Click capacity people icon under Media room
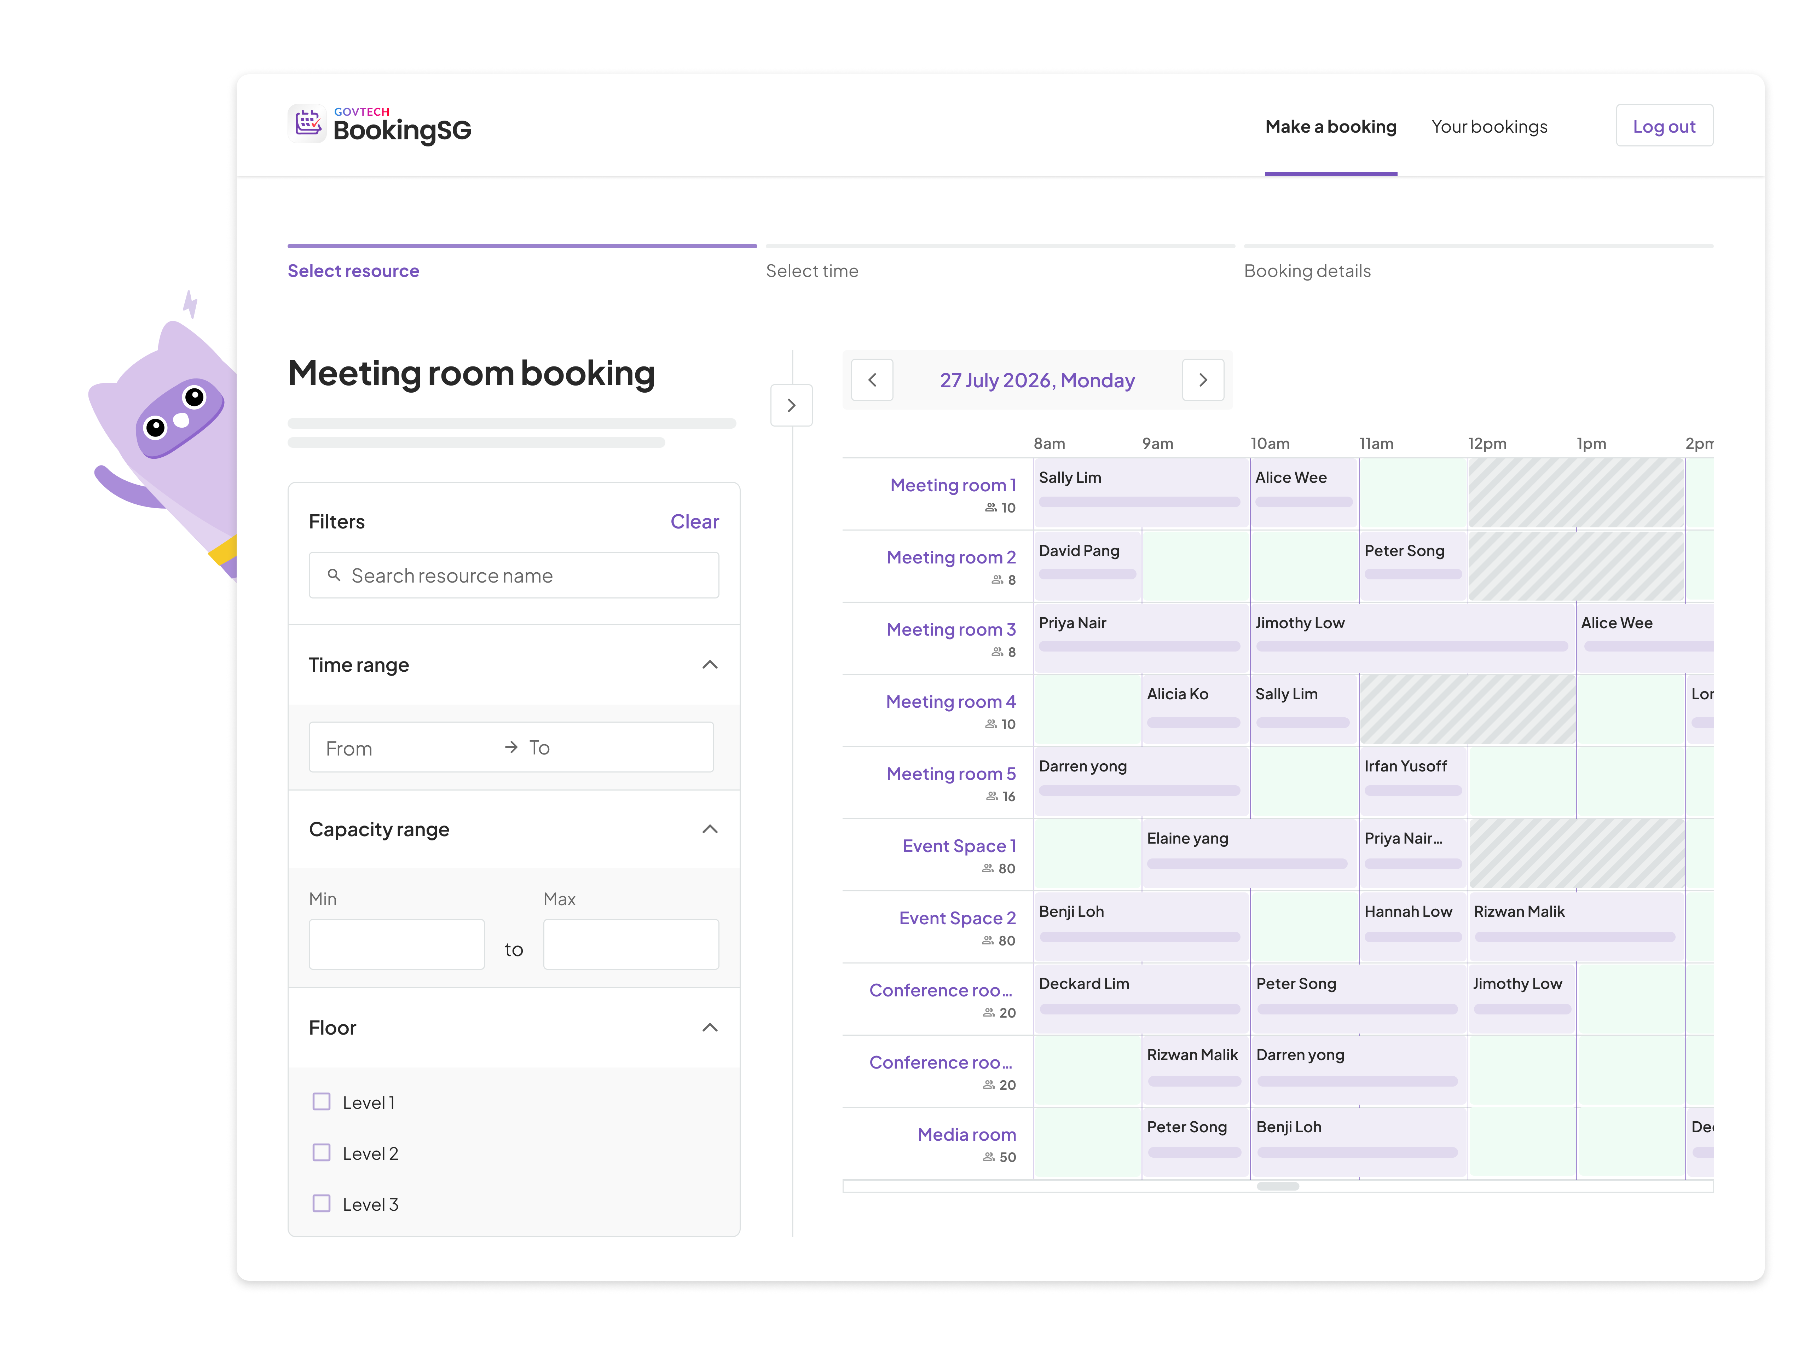 click(988, 1157)
